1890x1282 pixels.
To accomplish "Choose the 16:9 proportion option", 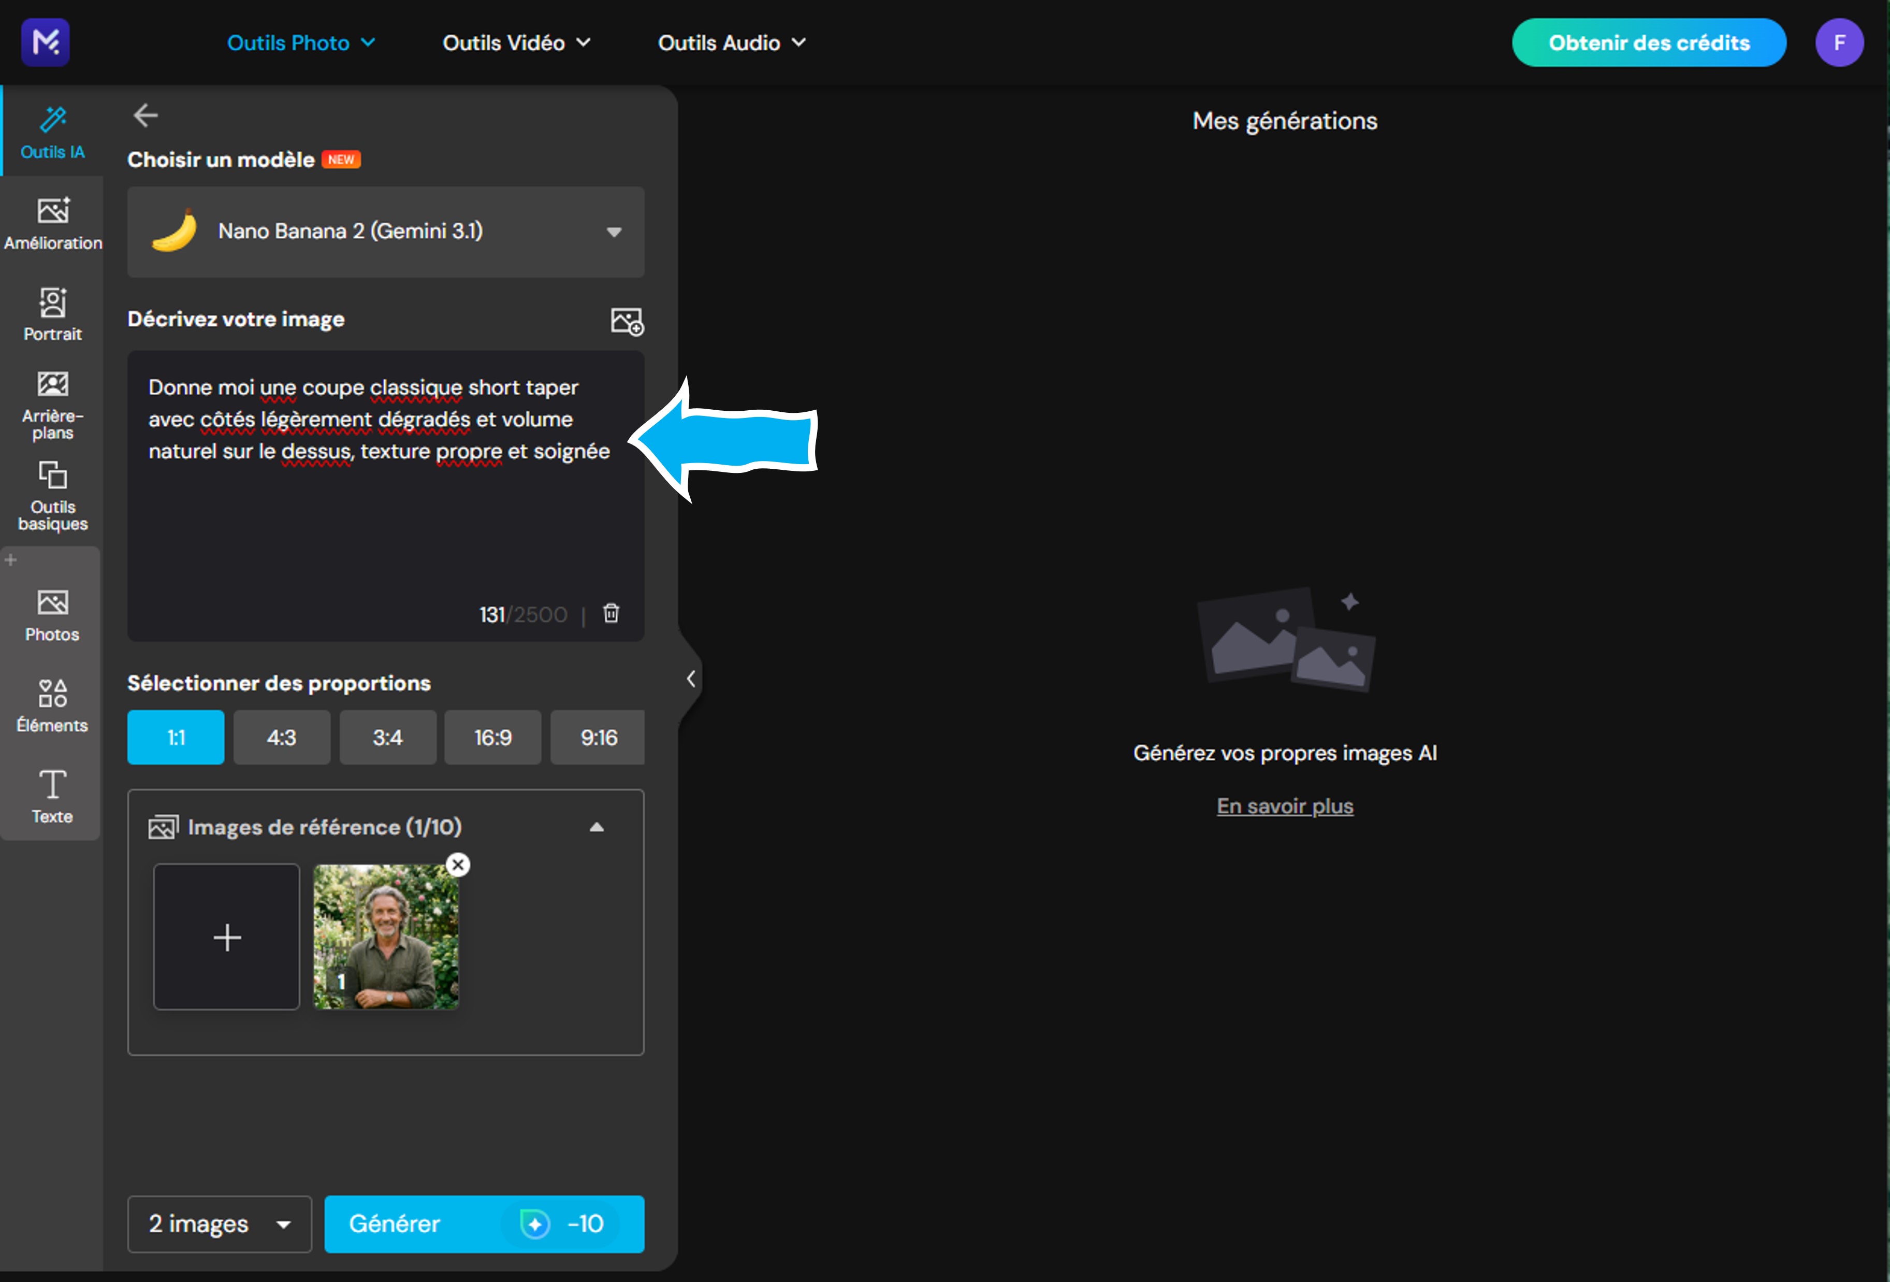I will tap(493, 738).
